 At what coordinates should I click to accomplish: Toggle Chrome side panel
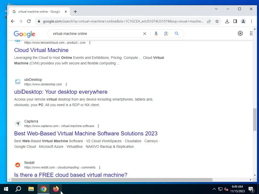(x=235, y=21)
